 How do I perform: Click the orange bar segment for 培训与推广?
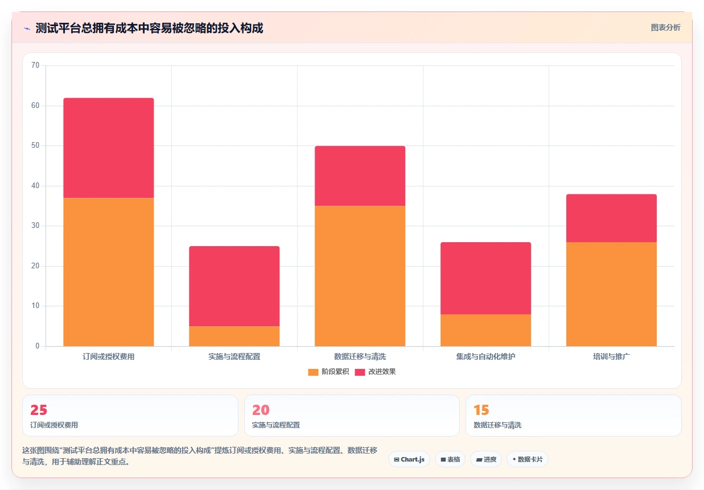coord(611,294)
